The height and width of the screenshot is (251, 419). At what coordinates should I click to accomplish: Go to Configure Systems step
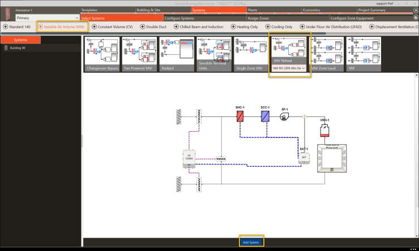(x=205, y=18)
